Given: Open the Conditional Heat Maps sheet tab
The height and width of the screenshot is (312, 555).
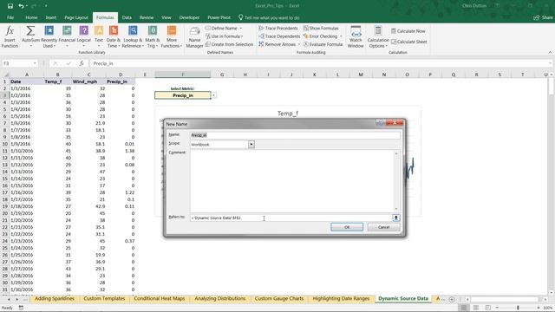Looking at the screenshot, I should [160, 298].
